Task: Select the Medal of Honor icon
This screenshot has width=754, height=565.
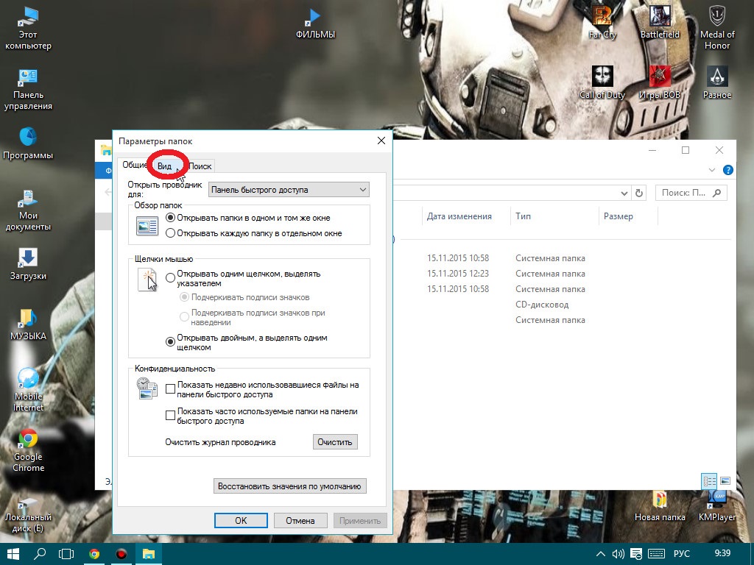Action: [x=717, y=28]
